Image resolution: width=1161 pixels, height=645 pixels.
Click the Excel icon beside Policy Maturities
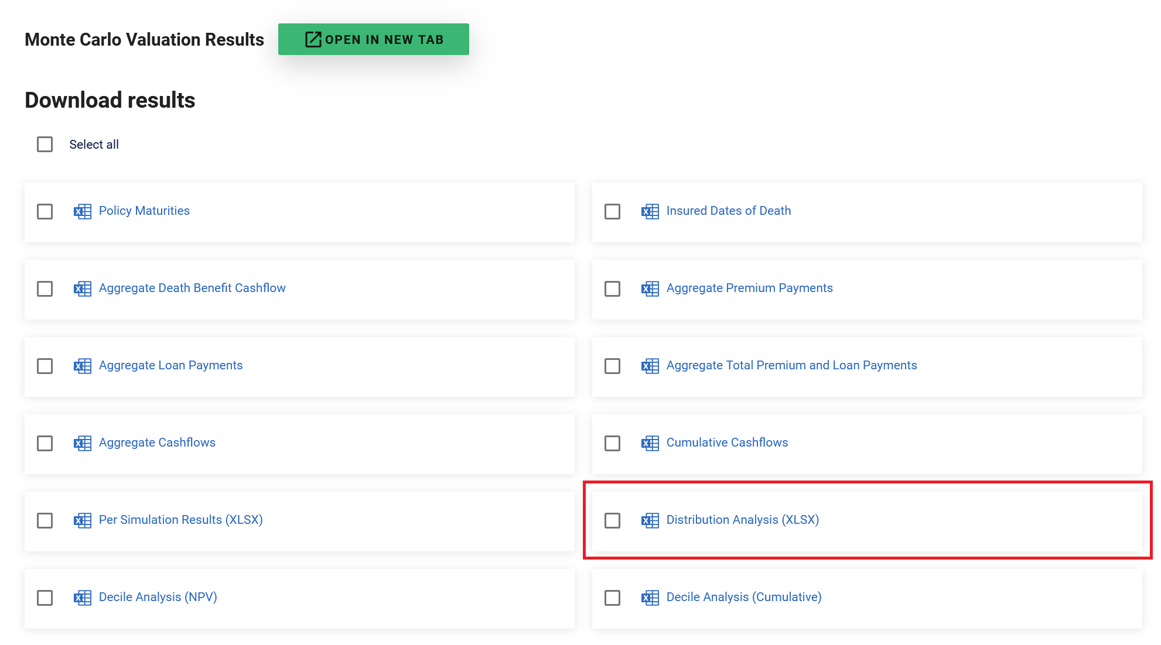82,211
